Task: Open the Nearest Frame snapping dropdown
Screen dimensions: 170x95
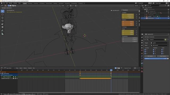Action: pyautogui.click(x=129, y=68)
